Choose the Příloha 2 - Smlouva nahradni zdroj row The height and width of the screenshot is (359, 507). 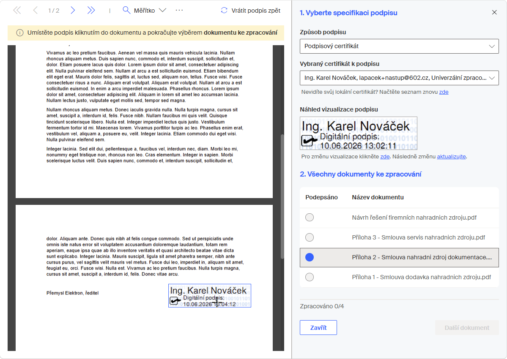(x=399, y=257)
